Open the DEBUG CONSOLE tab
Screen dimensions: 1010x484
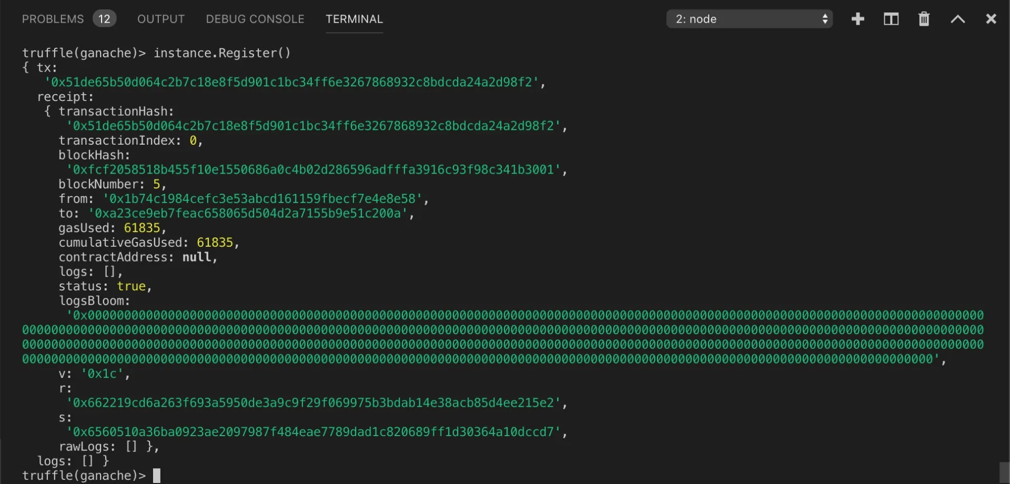(x=255, y=19)
